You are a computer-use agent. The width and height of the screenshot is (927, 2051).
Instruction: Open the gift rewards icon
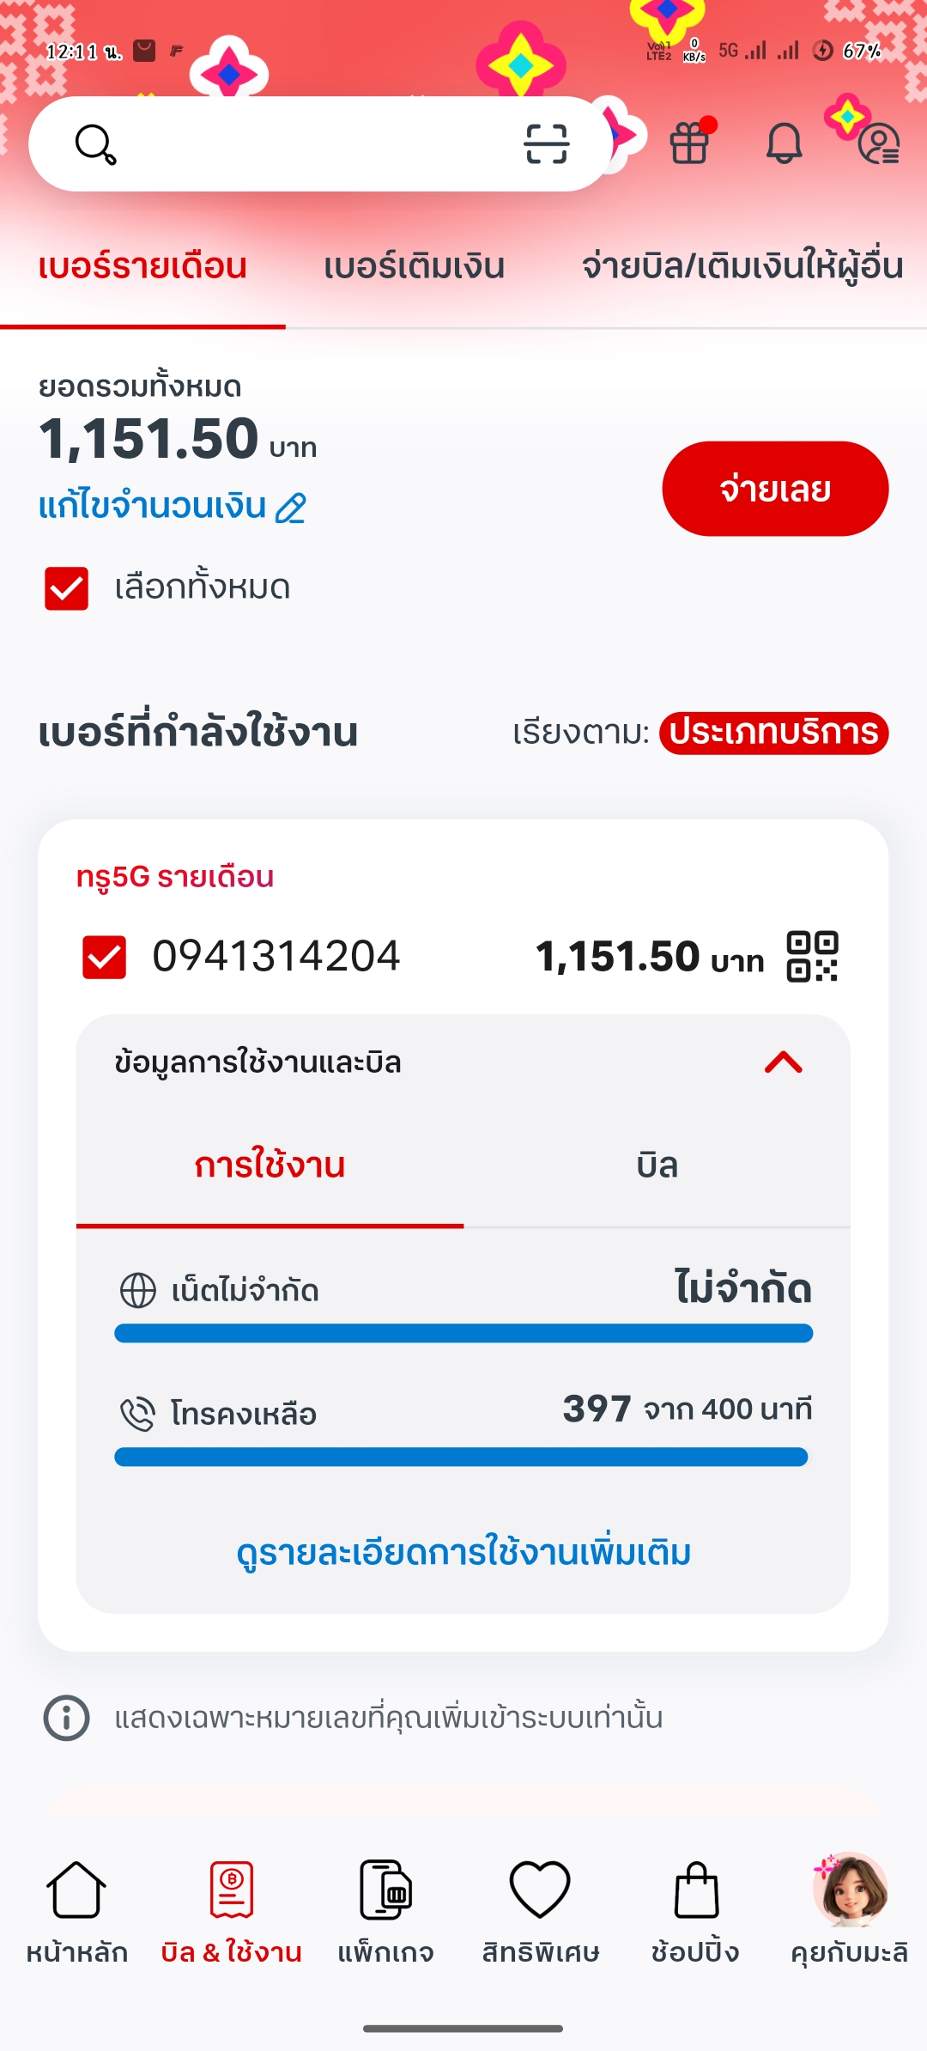(x=689, y=143)
